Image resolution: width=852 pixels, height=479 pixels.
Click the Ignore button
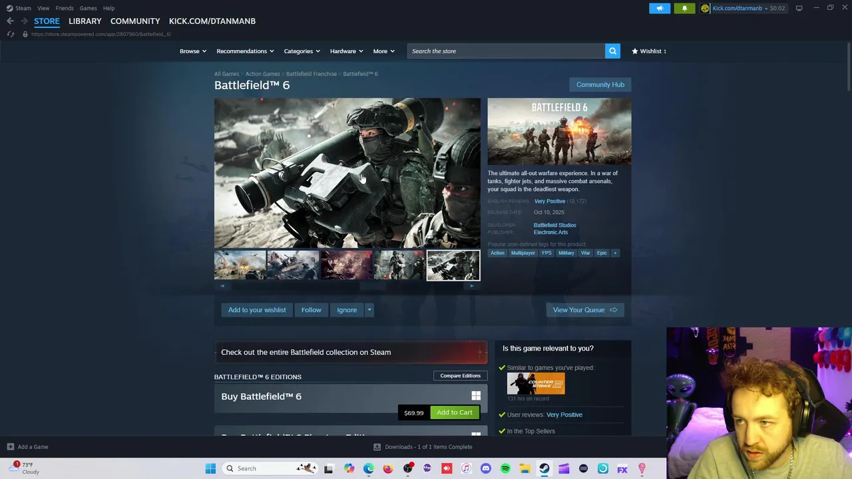coord(347,310)
